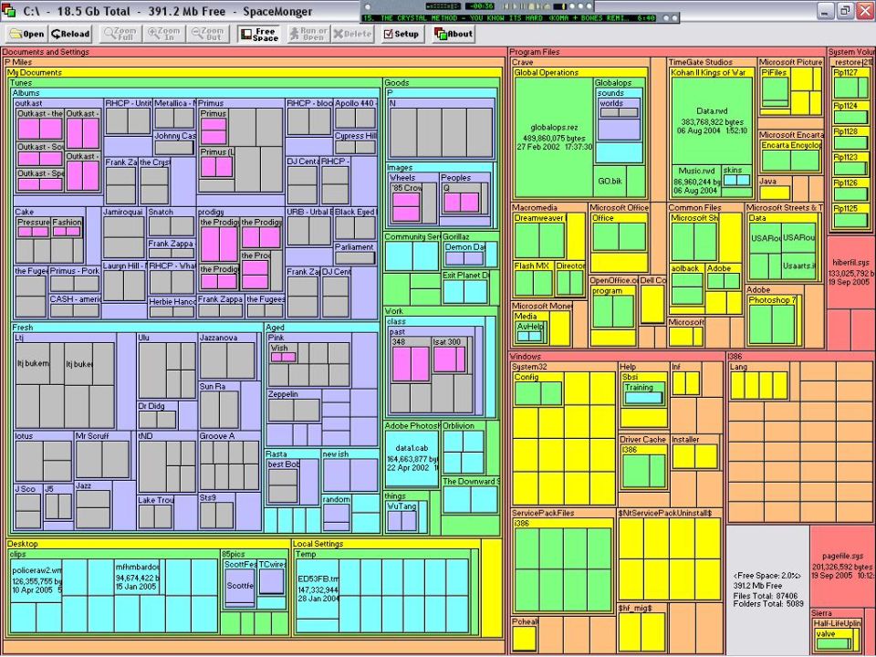Image resolution: width=876 pixels, height=657 pixels.
Task: Select the policeraw2.wm file block
Action: pyautogui.click(x=36, y=580)
